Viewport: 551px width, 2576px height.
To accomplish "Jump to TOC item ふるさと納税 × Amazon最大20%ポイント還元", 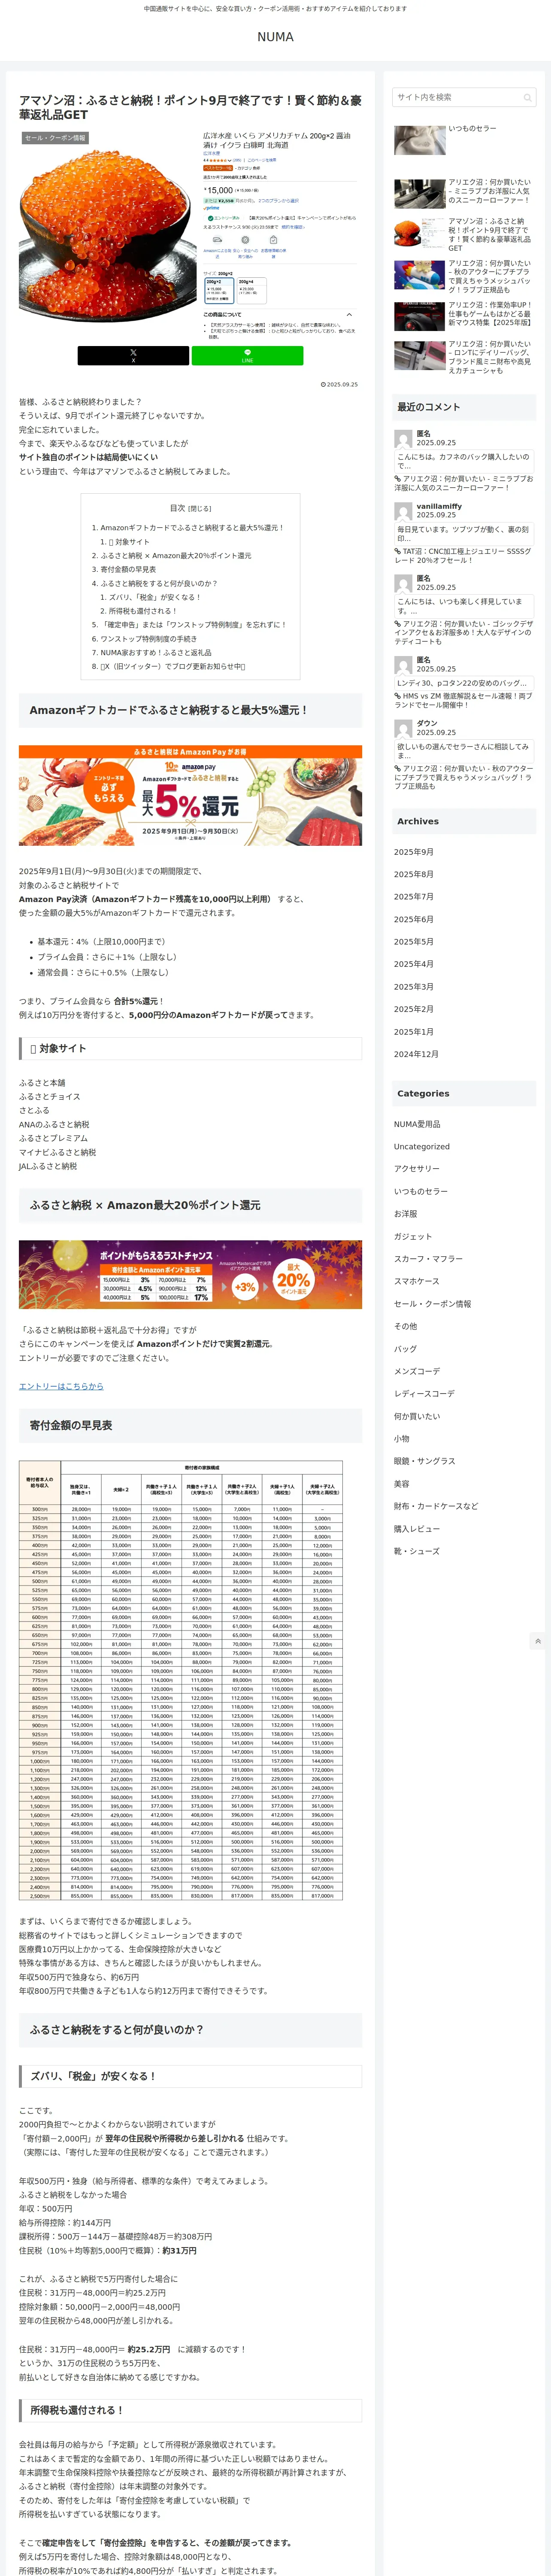I will [x=176, y=556].
